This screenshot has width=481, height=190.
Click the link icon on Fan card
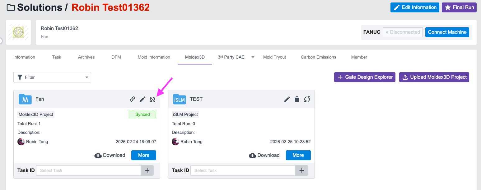click(x=133, y=99)
